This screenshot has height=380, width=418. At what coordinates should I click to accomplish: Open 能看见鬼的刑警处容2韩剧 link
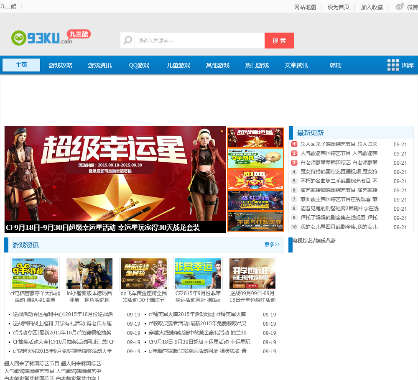pos(339,209)
